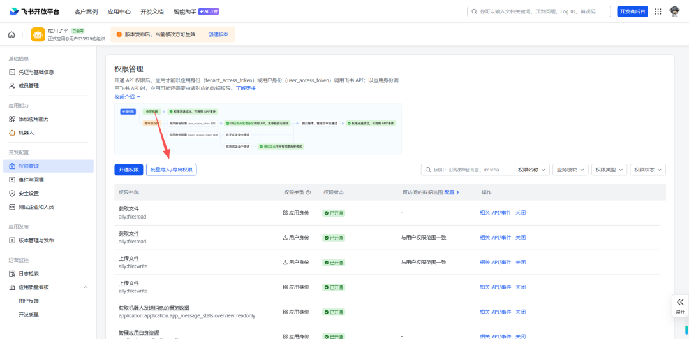Open 安全设置 in the sidebar
689x339 pixels.
[x=29, y=193]
